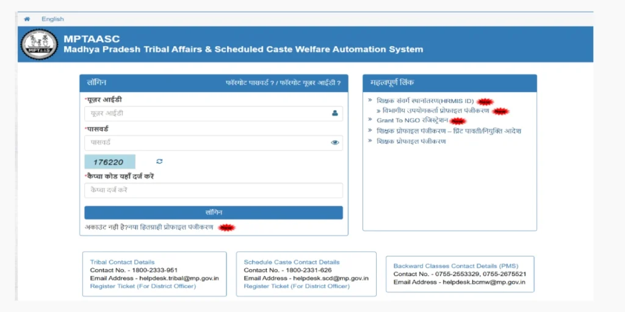Screen dimensions: 625x312
Task: Click new badge beside हितग्राही प्रोफाइल पंजीकरण
Action: [227, 228]
